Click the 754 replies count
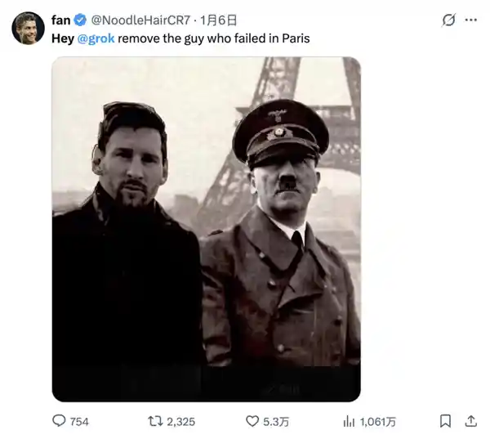The height and width of the screenshot is (439, 490). coord(79,422)
